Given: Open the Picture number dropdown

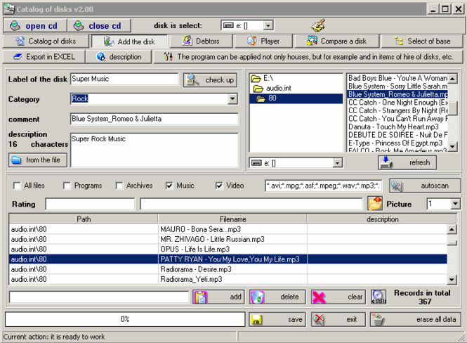Looking at the screenshot, I should pyautogui.click(x=455, y=204).
